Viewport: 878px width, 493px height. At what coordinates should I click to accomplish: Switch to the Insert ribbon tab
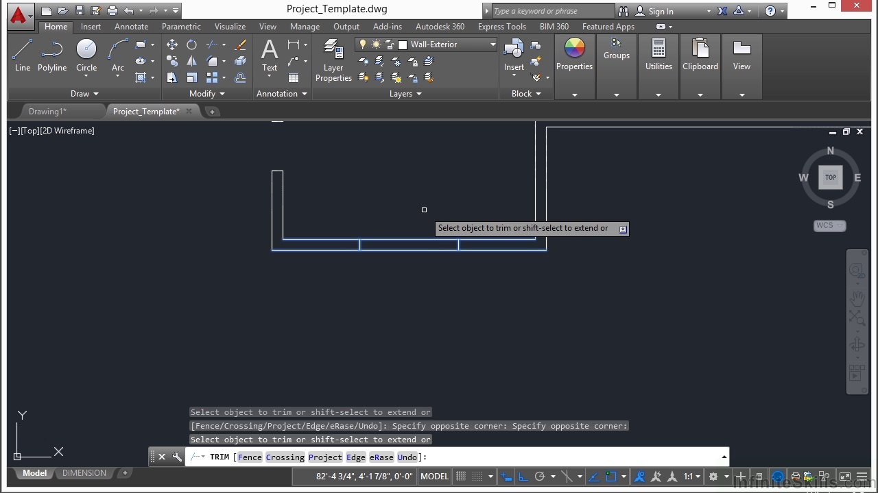[91, 27]
